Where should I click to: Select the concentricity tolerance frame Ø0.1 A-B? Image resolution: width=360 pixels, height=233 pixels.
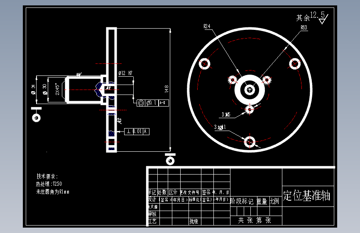point(153,103)
